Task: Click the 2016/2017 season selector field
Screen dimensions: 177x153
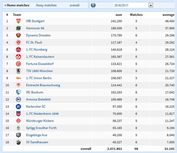Action: point(133,5)
